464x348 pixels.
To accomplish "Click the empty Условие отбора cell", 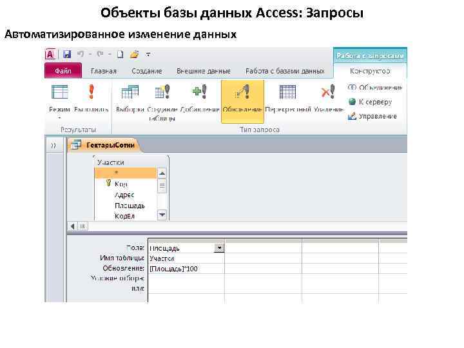I will tap(186, 279).
